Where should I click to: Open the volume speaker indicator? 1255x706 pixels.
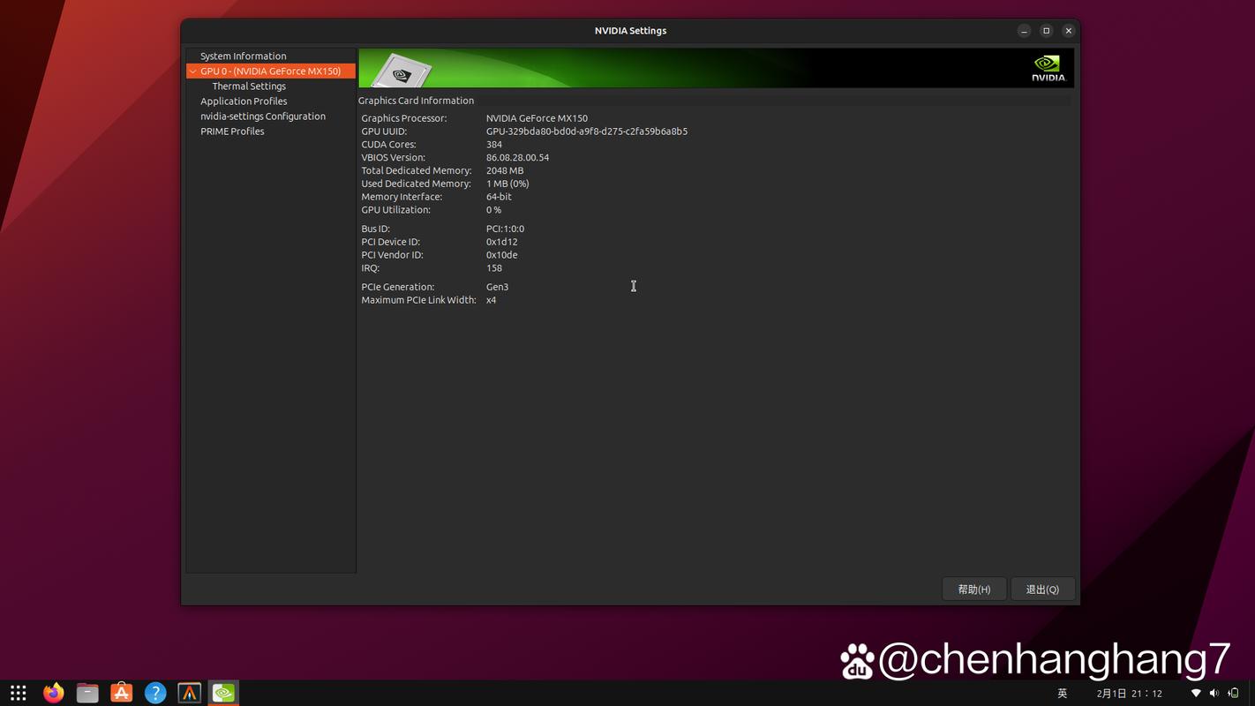coord(1214,694)
